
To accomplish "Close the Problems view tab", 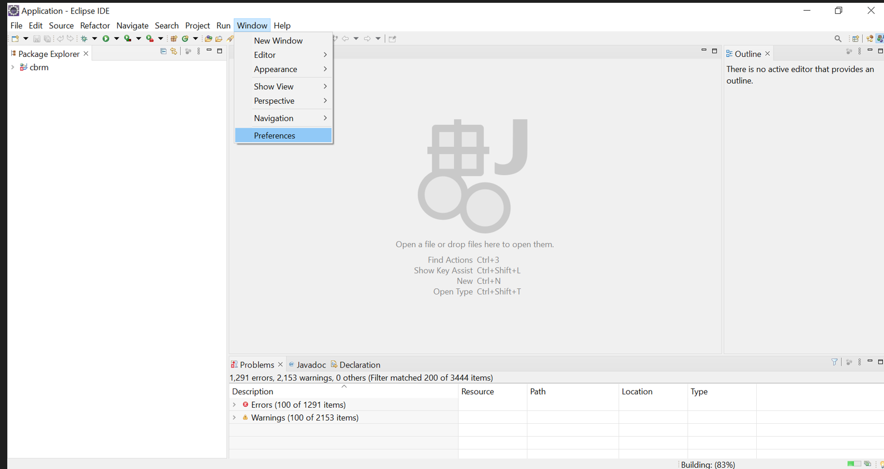I will [x=281, y=365].
